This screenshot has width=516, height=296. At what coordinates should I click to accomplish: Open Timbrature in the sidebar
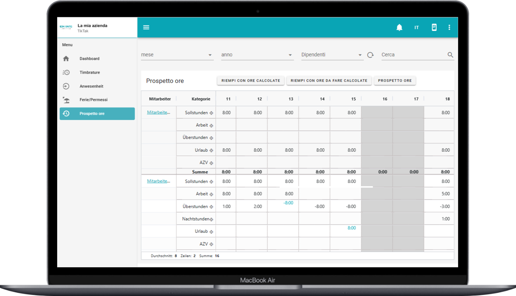coord(90,73)
